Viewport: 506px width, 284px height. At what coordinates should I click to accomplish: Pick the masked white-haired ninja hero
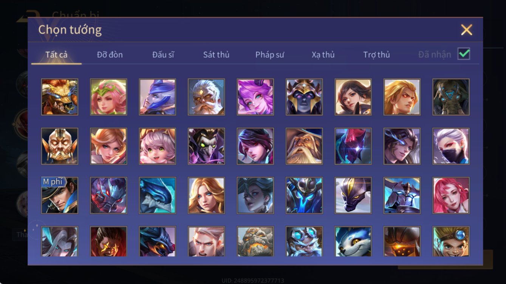point(451,146)
